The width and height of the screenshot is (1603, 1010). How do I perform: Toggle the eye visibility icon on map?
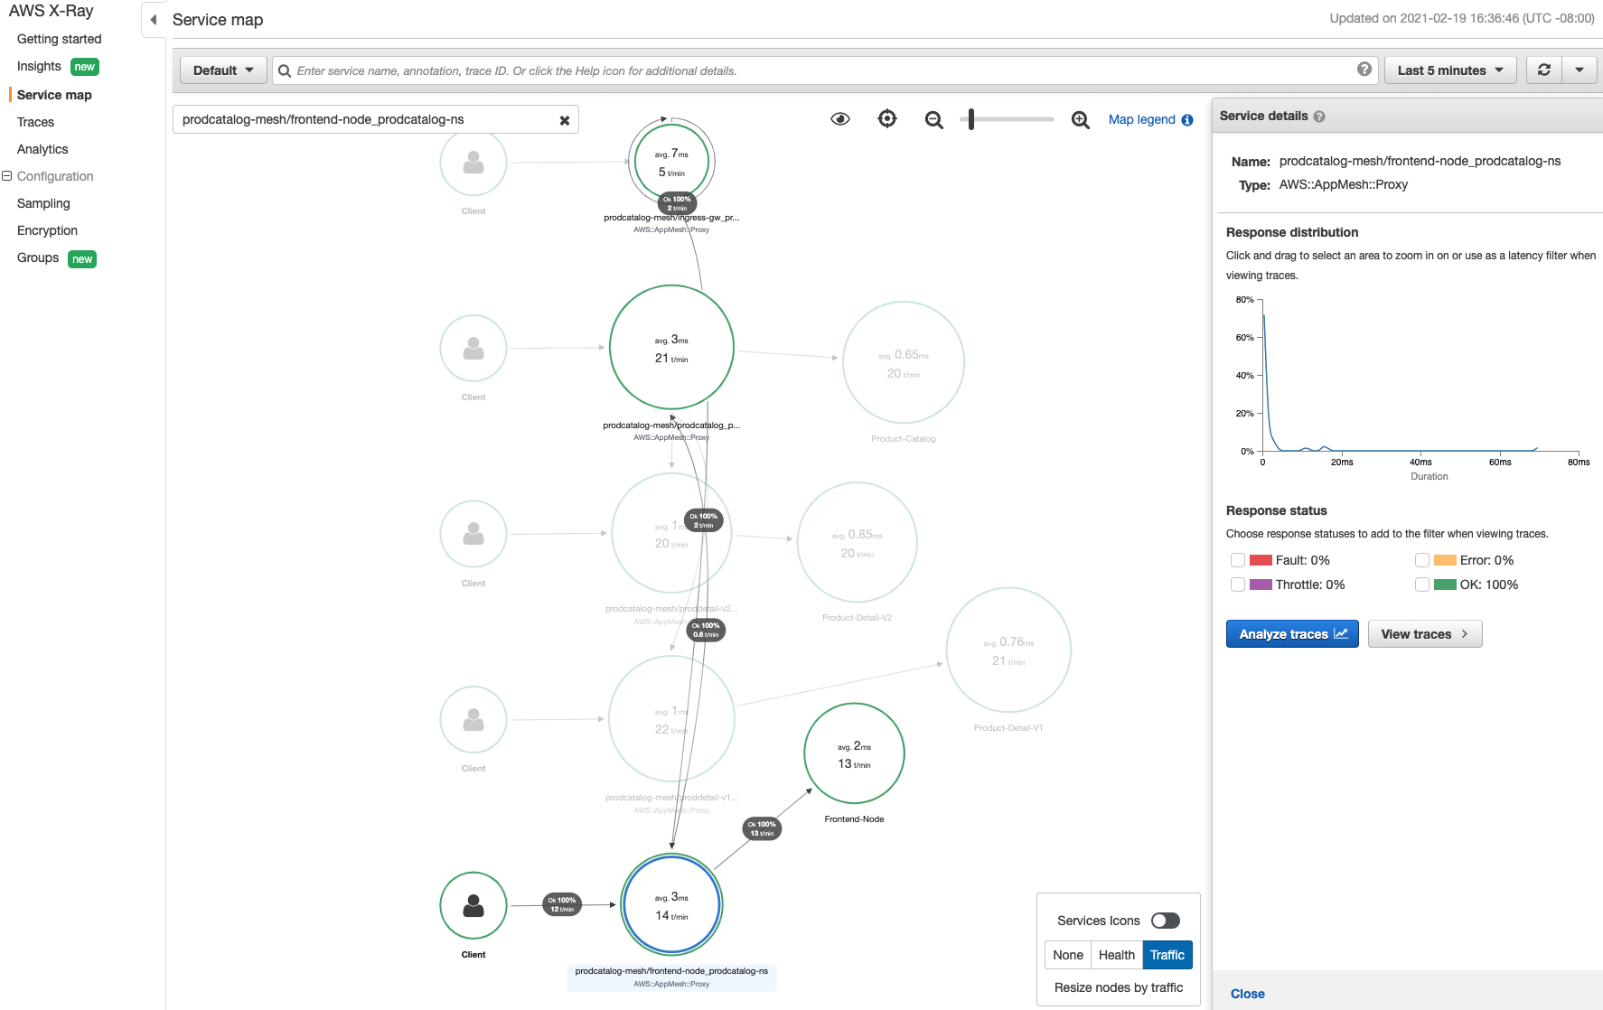[x=840, y=119]
